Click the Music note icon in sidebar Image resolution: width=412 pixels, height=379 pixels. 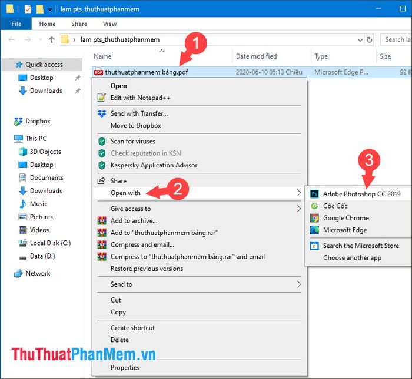pyautogui.click(x=23, y=204)
